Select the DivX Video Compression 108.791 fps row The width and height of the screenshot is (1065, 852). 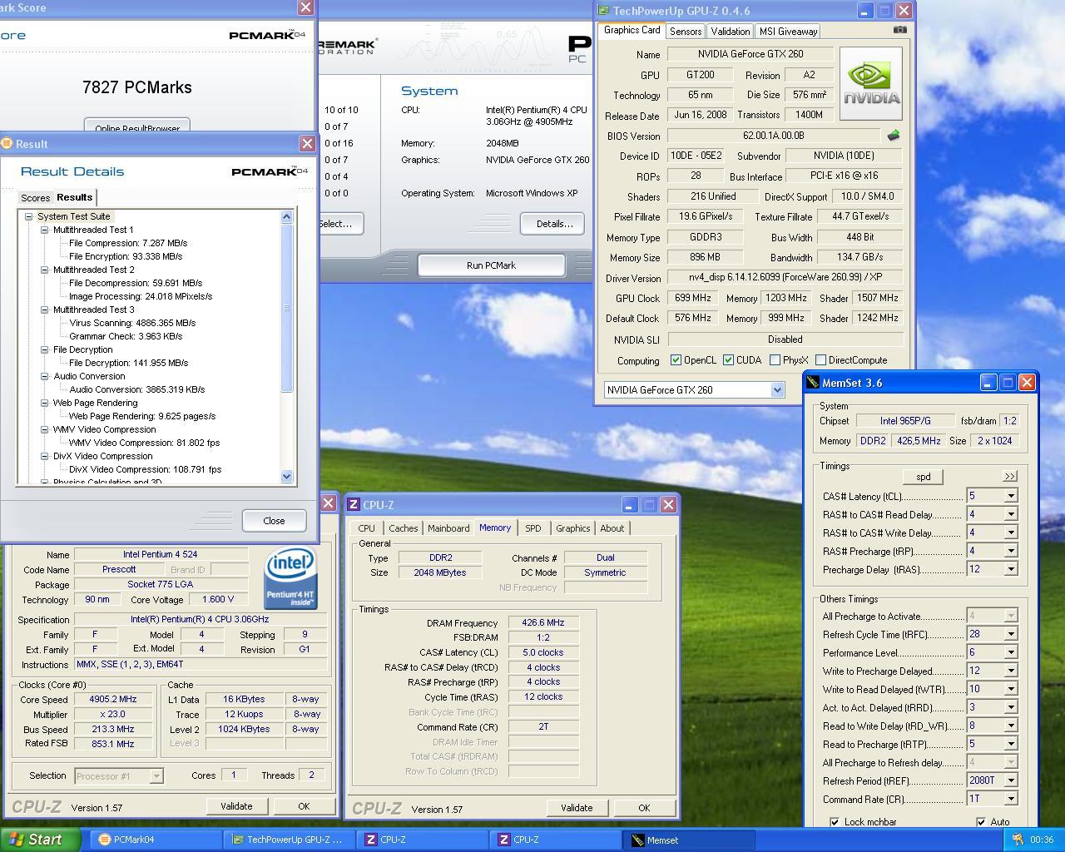coord(145,469)
